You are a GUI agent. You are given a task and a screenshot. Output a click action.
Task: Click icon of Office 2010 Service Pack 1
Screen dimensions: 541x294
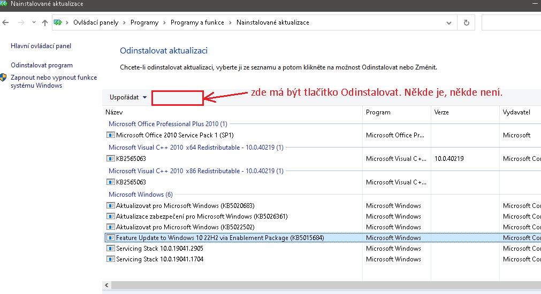tap(110, 135)
